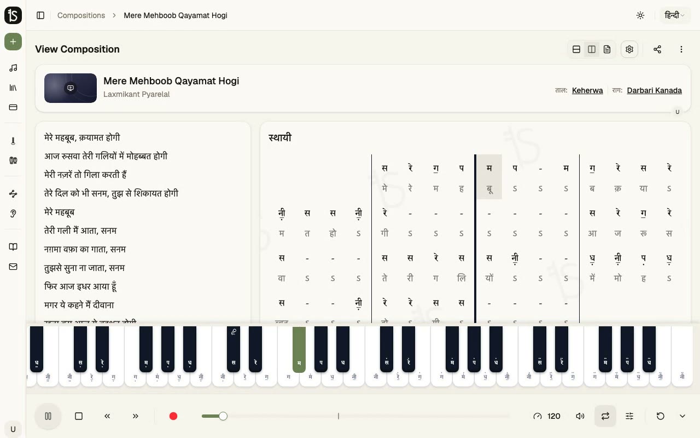Click the highlighted green म piano key
This screenshot has height=438, width=700.
(299, 349)
